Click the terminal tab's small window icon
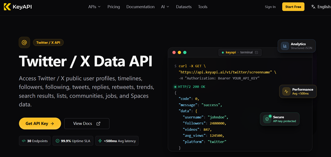Viewport: 331px width, 157px height. click(x=257, y=52)
